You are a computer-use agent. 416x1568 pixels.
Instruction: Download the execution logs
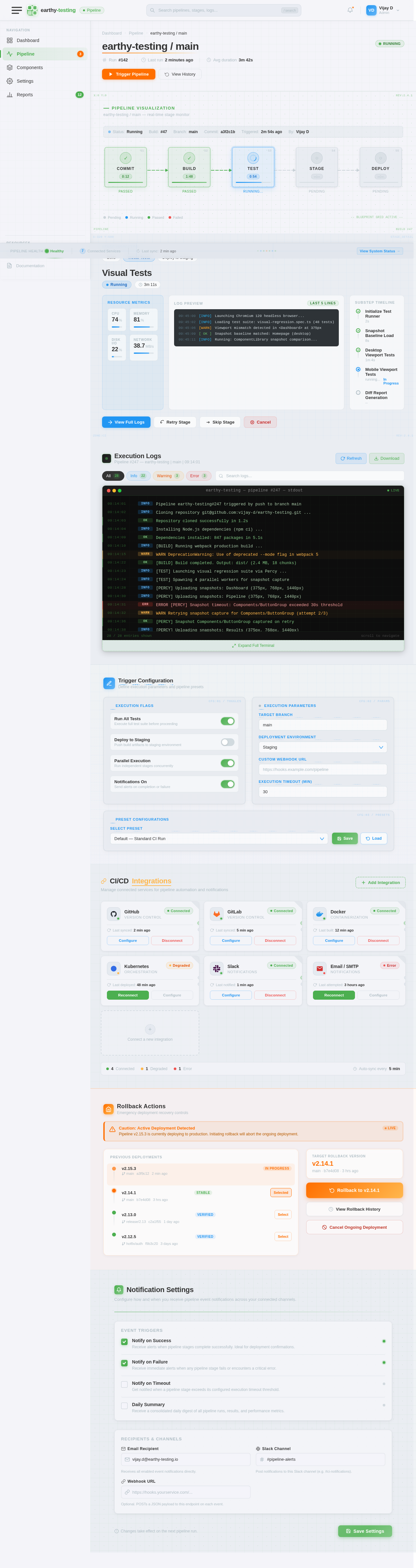coord(387,458)
